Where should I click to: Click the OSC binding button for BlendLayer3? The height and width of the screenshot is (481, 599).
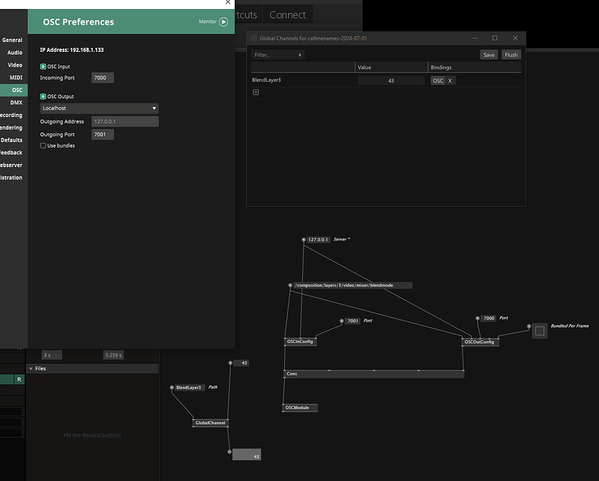(438, 81)
